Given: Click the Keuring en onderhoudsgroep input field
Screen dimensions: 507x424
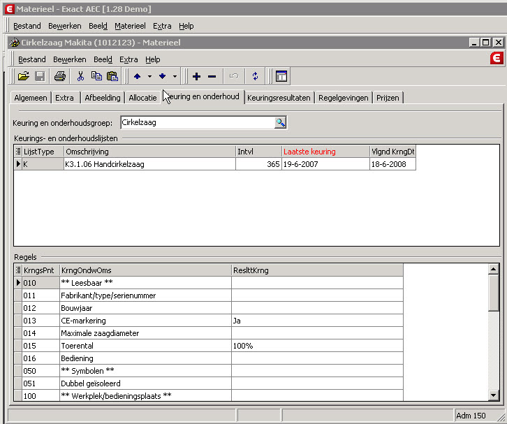Looking at the screenshot, I should pyautogui.click(x=198, y=122).
